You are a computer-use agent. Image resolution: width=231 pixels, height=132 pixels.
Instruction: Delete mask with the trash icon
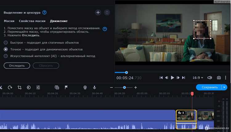tap(107, 13)
